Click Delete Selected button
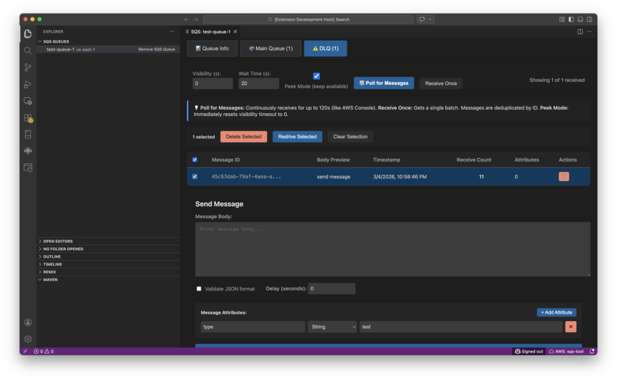Screen dimensions: 617x381 244,136
